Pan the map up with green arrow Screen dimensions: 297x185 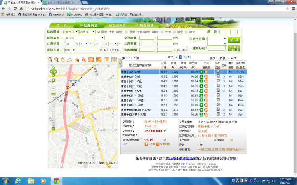pos(53,68)
